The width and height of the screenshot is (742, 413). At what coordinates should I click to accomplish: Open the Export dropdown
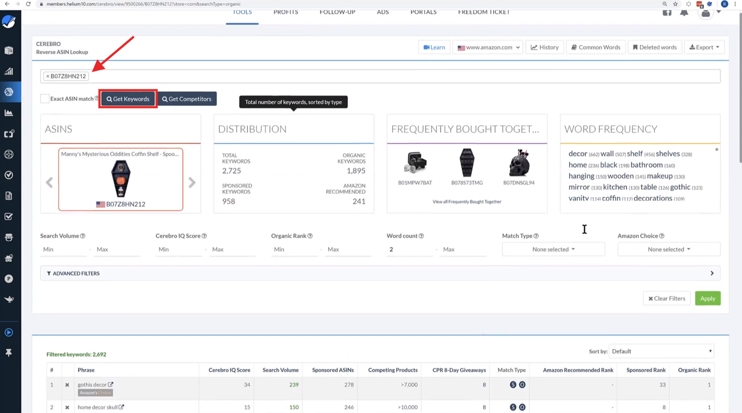coord(704,47)
